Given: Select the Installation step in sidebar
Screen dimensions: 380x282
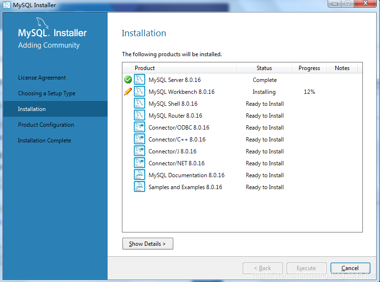Looking at the screenshot, I should click(x=55, y=109).
